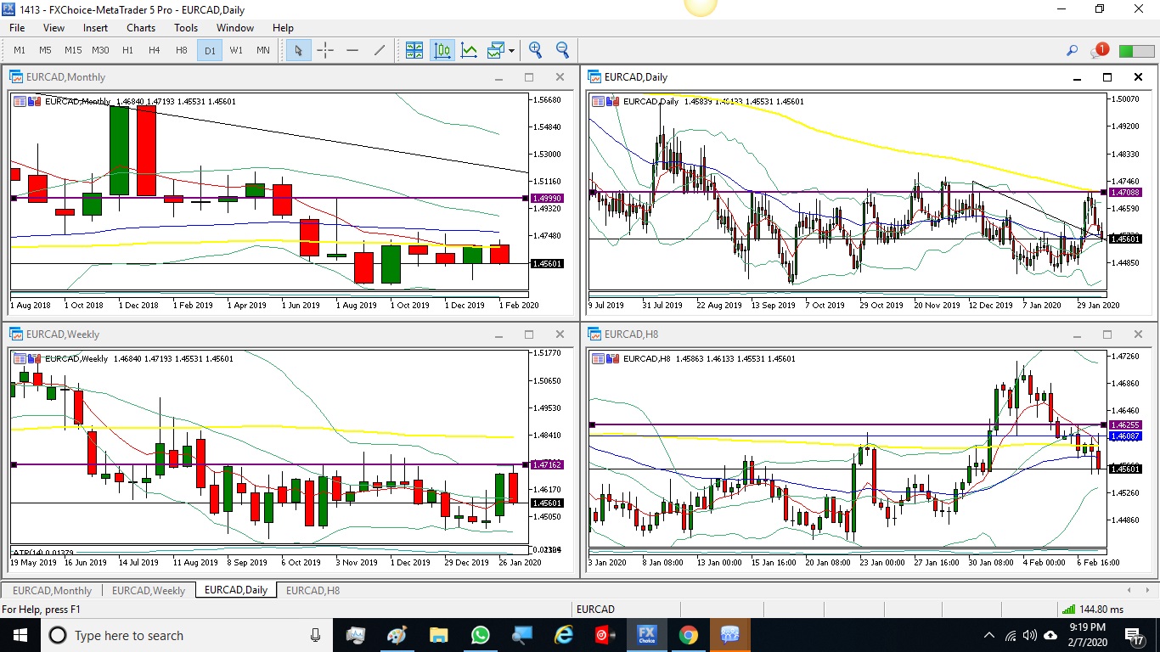The width and height of the screenshot is (1160, 652).
Task: Select the horizontal line drawing tool
Action: (x=352, y=50)
